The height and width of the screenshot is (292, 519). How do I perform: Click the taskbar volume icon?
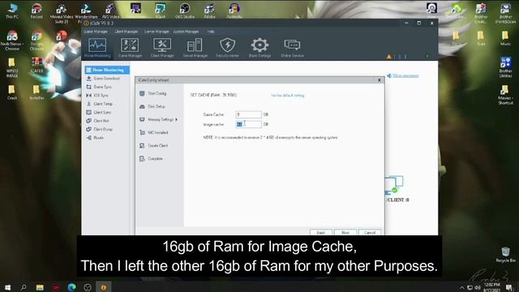coord(478,288)
